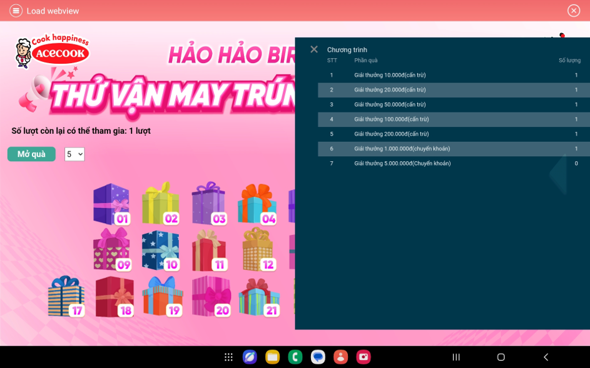Select row Giải thưởng 10.000đ(cấn trừ)

point(454,75)
